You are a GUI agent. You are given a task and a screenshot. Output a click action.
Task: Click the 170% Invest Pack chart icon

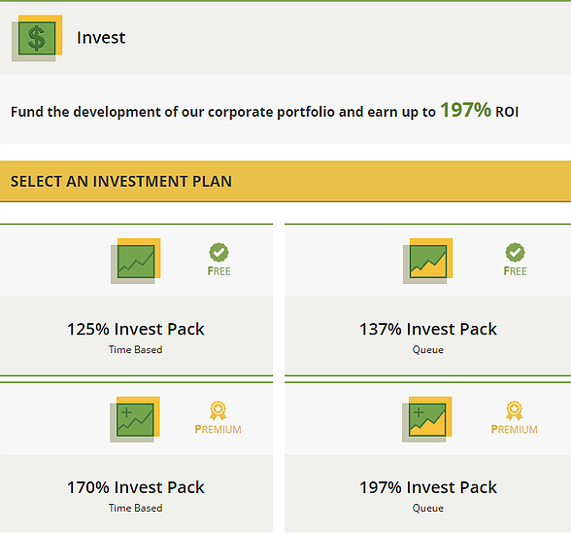tap(135, 419)
